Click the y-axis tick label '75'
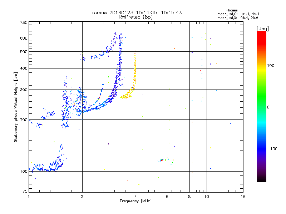 coord(25,191)
